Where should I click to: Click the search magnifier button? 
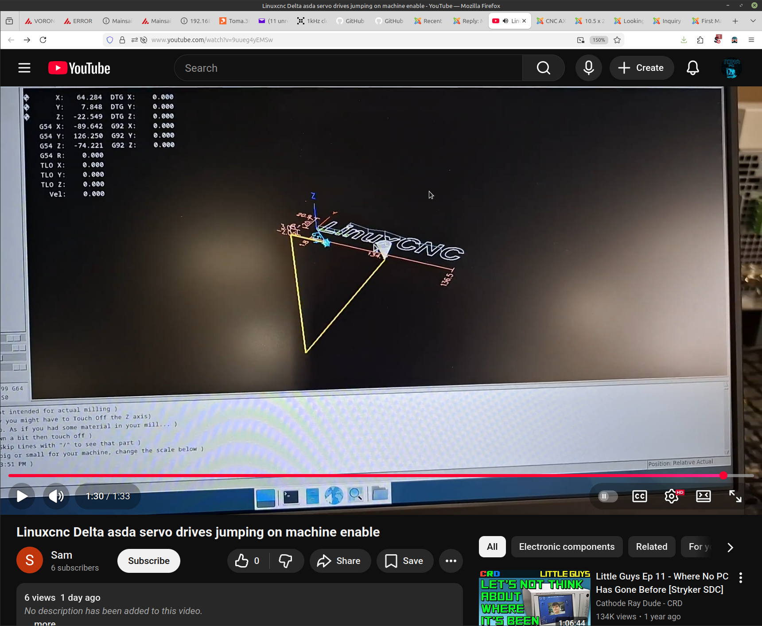click(543, 68)
